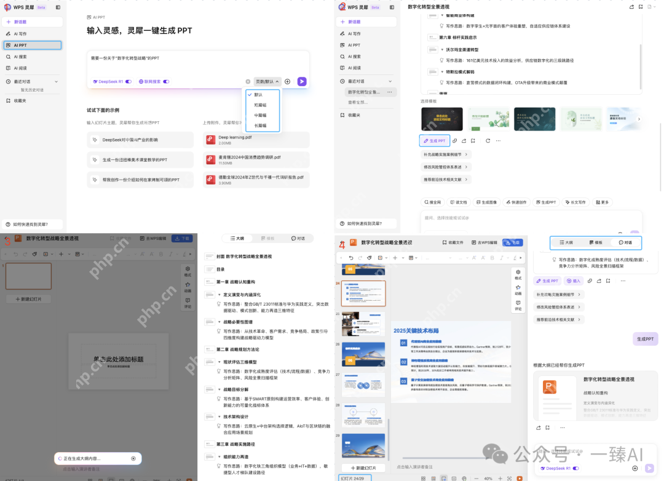
Task: Click the 生成图像 skill chip
Action: point(486,202)
